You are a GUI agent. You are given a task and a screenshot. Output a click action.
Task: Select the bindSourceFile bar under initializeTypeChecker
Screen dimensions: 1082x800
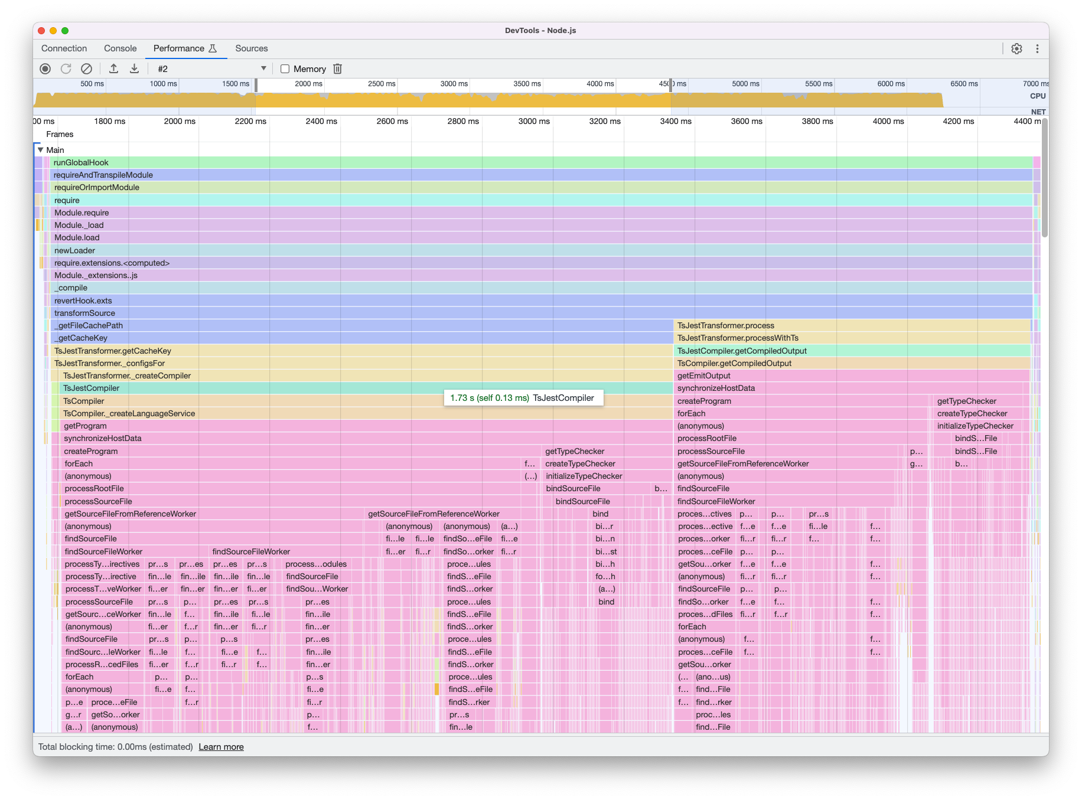click(x=597, y=488)
